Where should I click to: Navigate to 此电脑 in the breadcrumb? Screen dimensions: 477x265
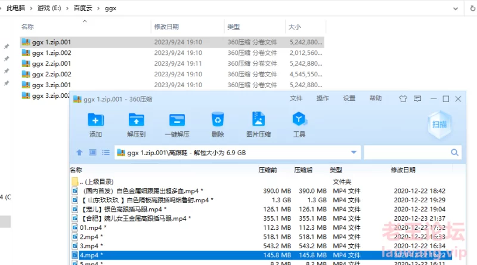tap(16, 8)
